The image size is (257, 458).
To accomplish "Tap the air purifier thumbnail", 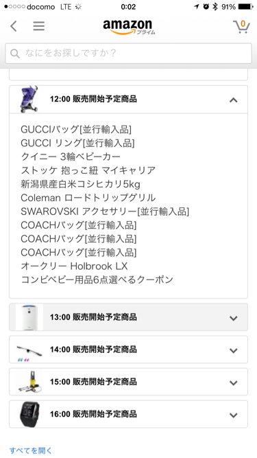I will [x=29, y=317].
